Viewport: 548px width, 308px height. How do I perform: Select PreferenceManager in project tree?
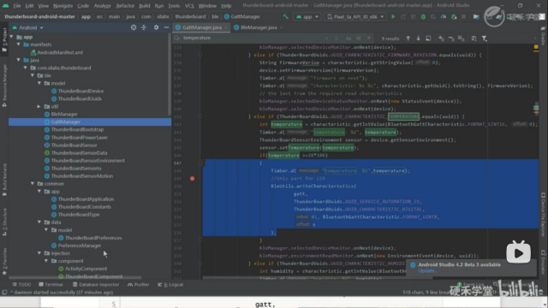point(76,246)
